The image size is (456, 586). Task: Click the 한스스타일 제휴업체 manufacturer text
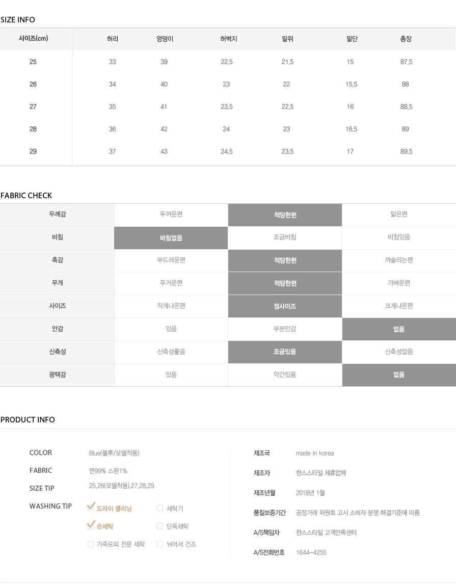[320, 473]
